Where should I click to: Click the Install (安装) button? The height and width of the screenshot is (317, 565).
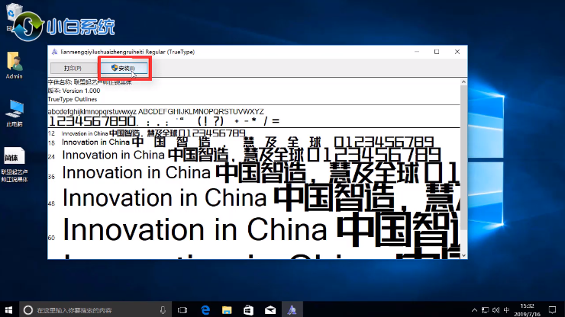124,68
